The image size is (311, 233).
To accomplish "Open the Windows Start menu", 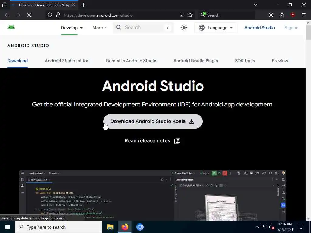I will (7, 227).
